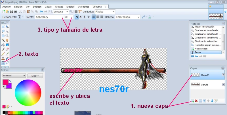227x115 pixels.
Task: Click the Más >> button in Colores
Action: [x=35, y=76]
